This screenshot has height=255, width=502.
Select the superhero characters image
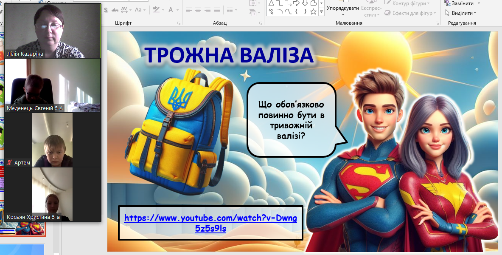[402, 159]
